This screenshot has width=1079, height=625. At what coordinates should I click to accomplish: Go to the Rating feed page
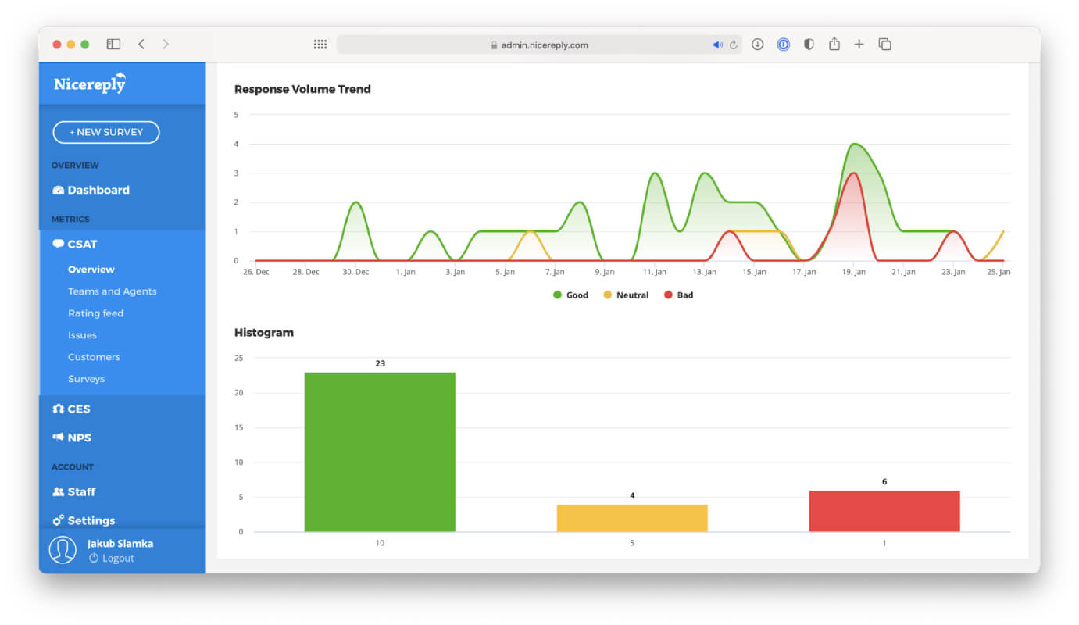[95, 313]
